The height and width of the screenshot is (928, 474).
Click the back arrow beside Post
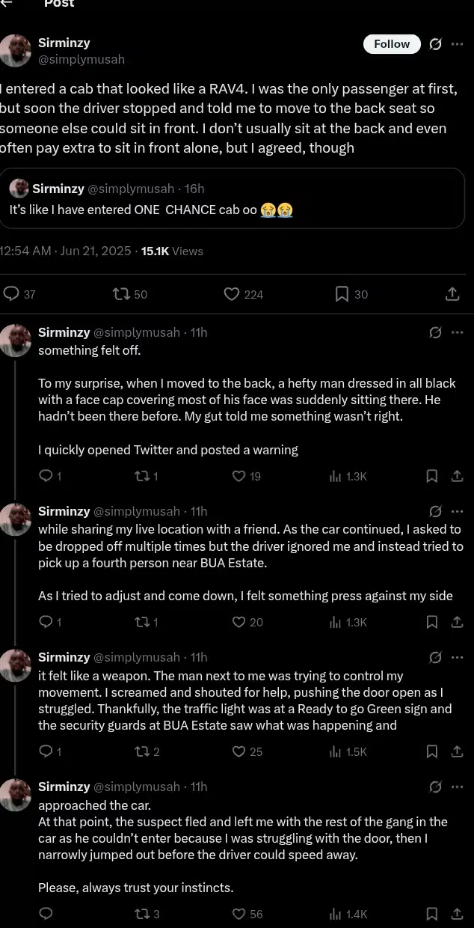[6, 3]
